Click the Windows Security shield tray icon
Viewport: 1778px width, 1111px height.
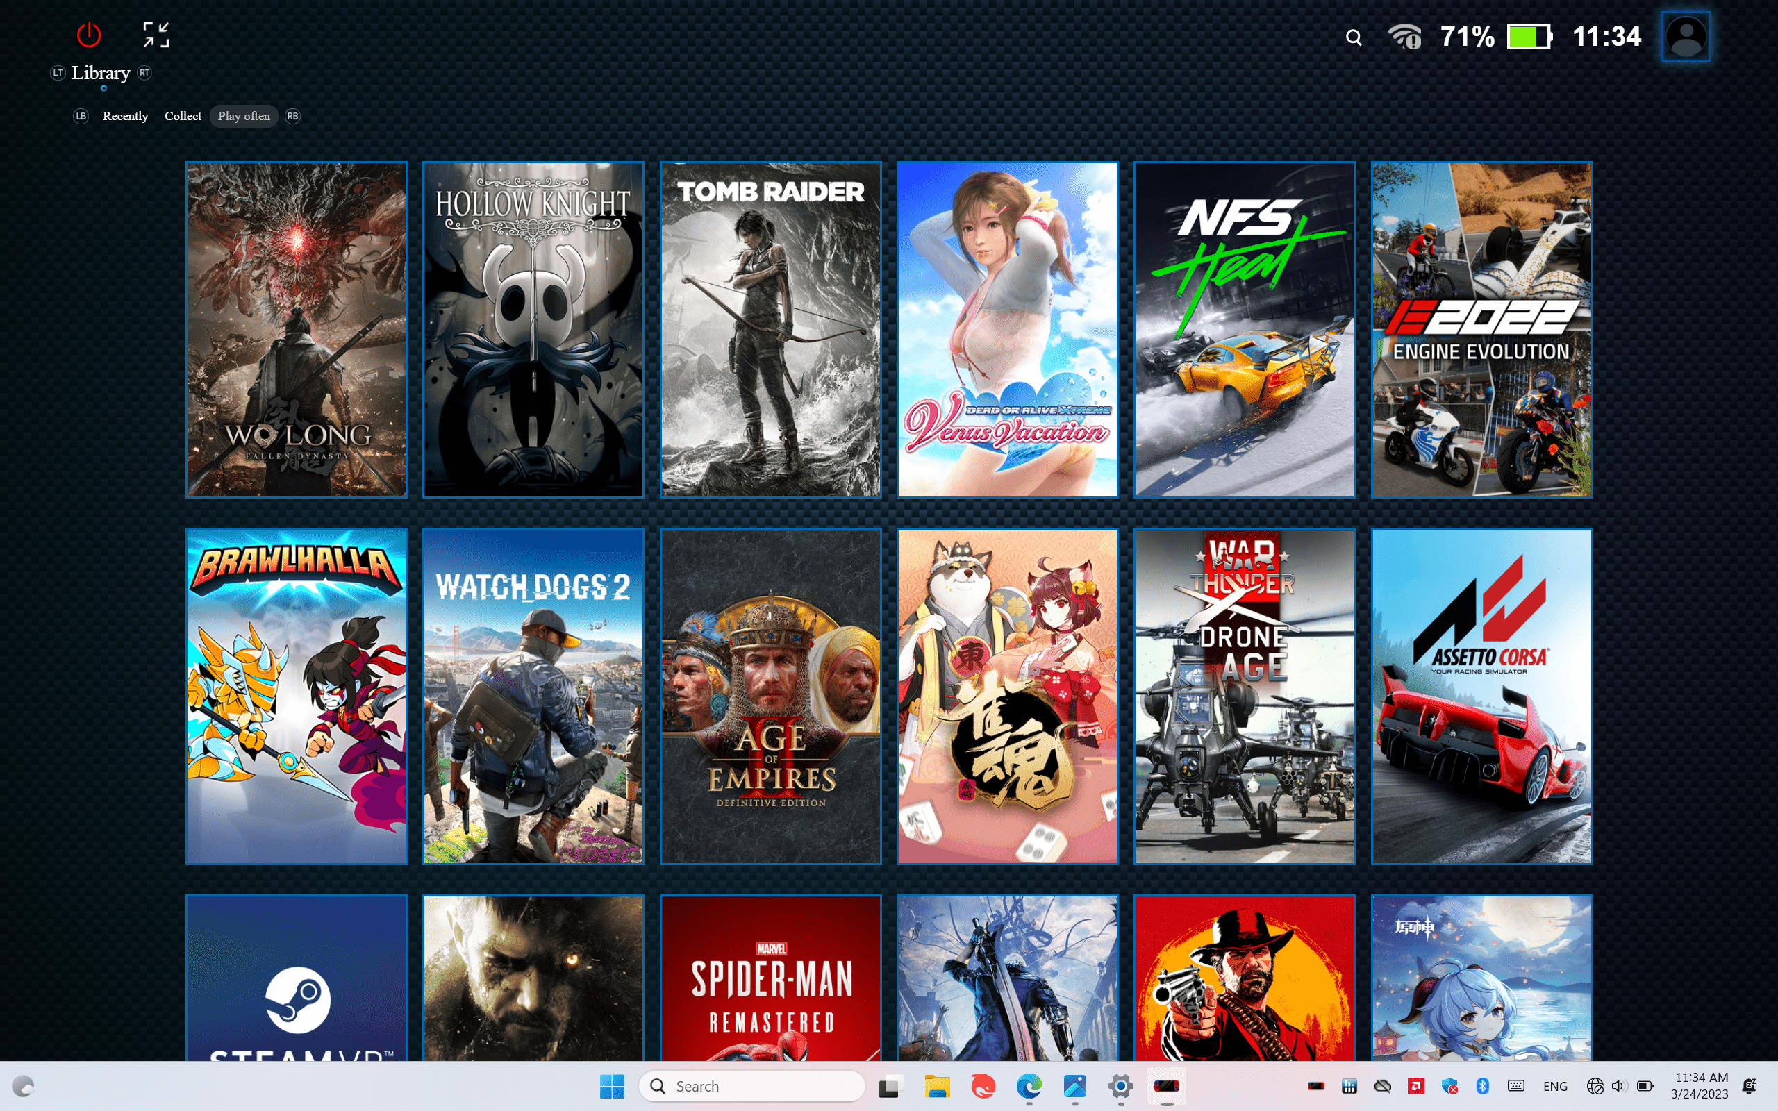pyautogui.click(x=1449, y=1085)
